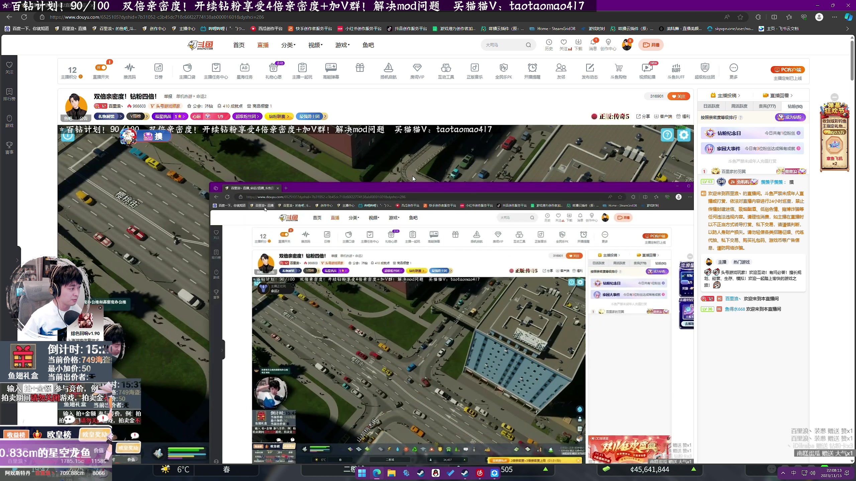
Task: Open the 开播提醒 broadcast reminder icon
Action: pyautogui.click(x=532, y=71)
